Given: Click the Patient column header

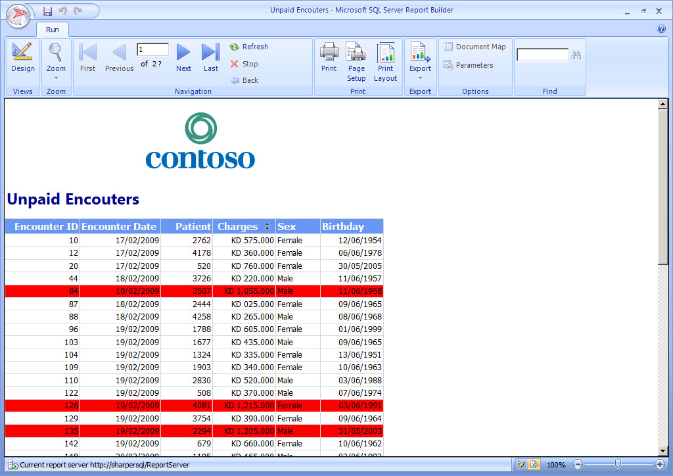Looking at the screenshot, I should (187, 226).
